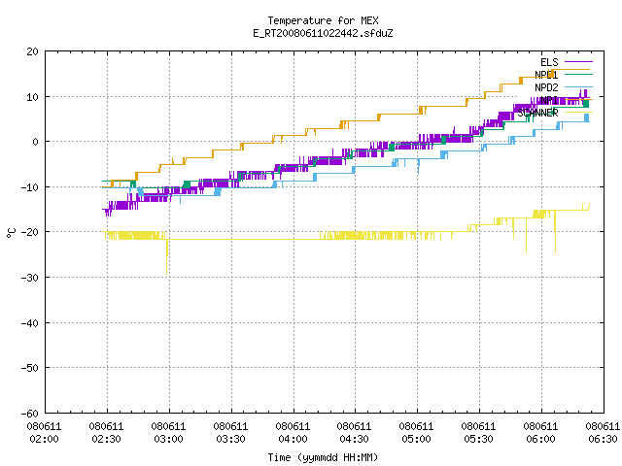Click the chart title "Temperature for MEX"
622x466 pixels.
click(323, 20)
